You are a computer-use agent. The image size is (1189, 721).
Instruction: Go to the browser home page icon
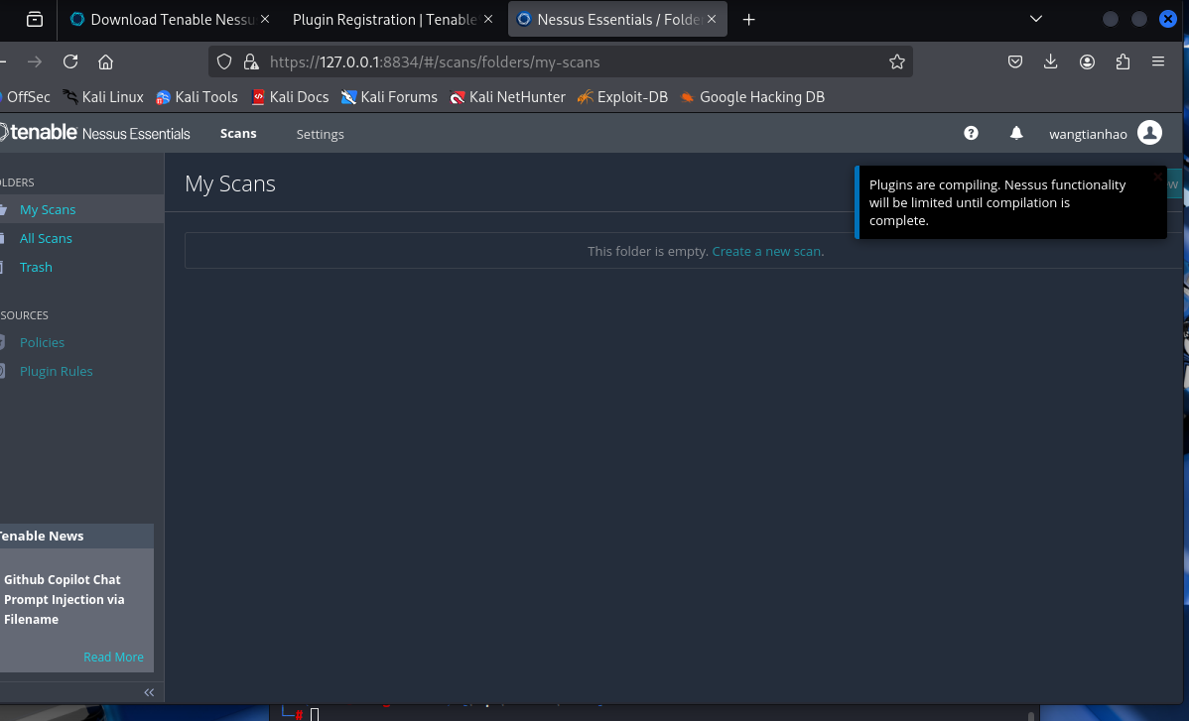[x=105, y=62]
